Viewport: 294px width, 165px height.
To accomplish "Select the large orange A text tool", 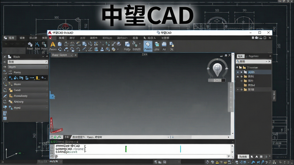I will click(x=53, y=44).
